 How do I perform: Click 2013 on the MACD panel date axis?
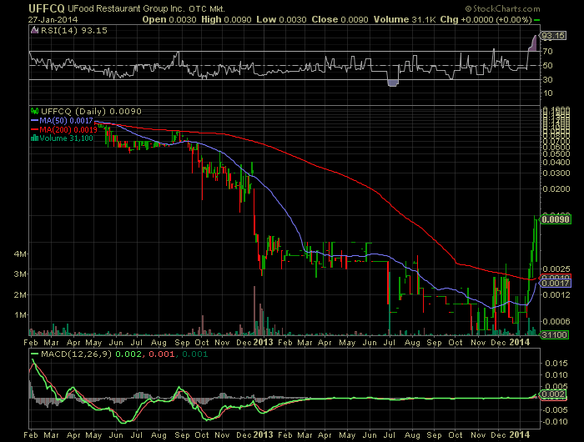263,434
